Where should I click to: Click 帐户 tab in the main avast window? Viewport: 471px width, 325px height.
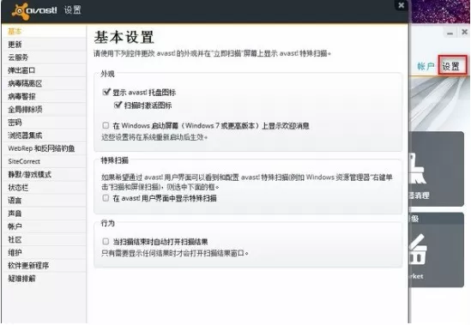pyautogui.click(x=426, y=66)
